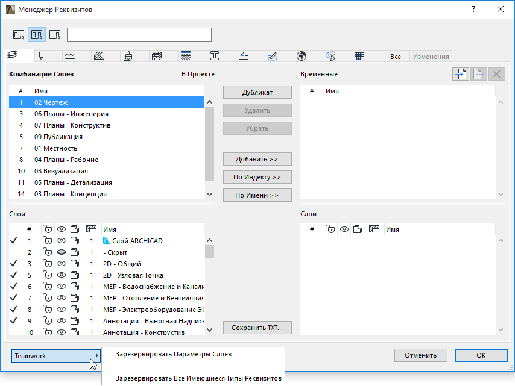
Task: Toggle visibility eye of 2D - Узловая Точка layer
Action: [62, 275]
